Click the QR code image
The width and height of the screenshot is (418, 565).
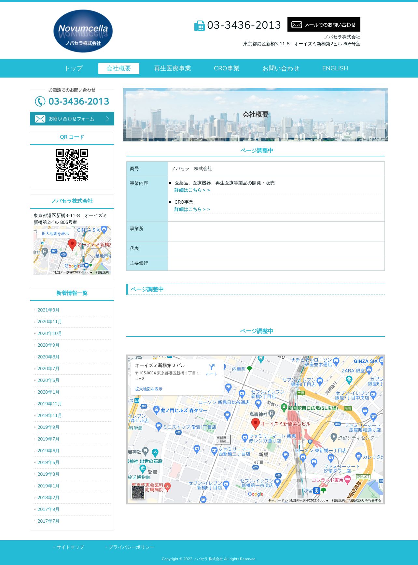72,165
